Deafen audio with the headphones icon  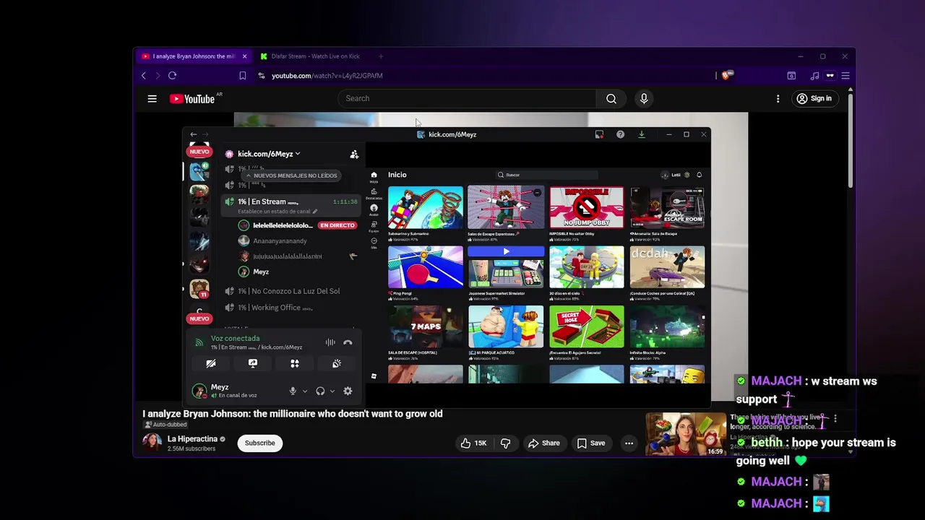320,391
